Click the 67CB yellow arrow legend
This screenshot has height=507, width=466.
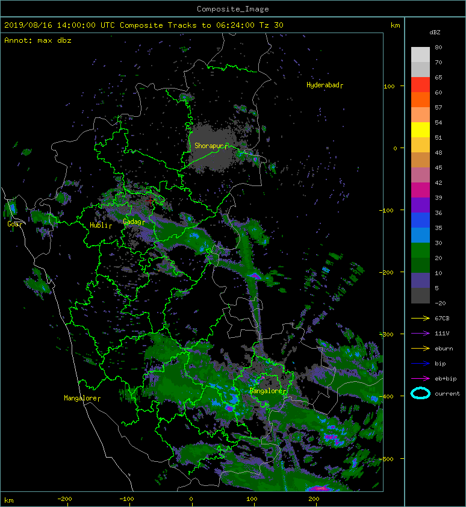coord(420,319)
